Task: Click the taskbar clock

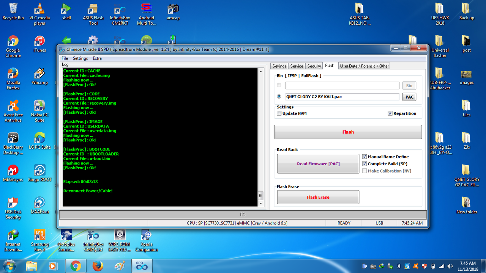Action: point(467,266)
